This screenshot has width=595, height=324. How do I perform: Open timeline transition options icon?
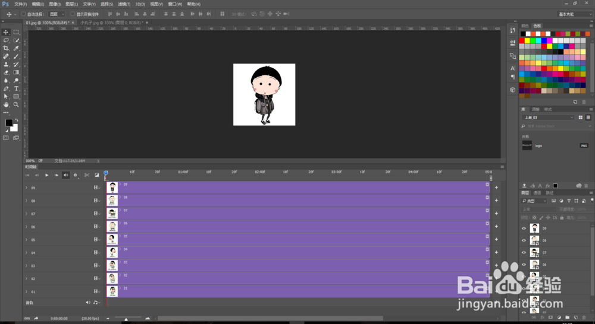point(97,175)
